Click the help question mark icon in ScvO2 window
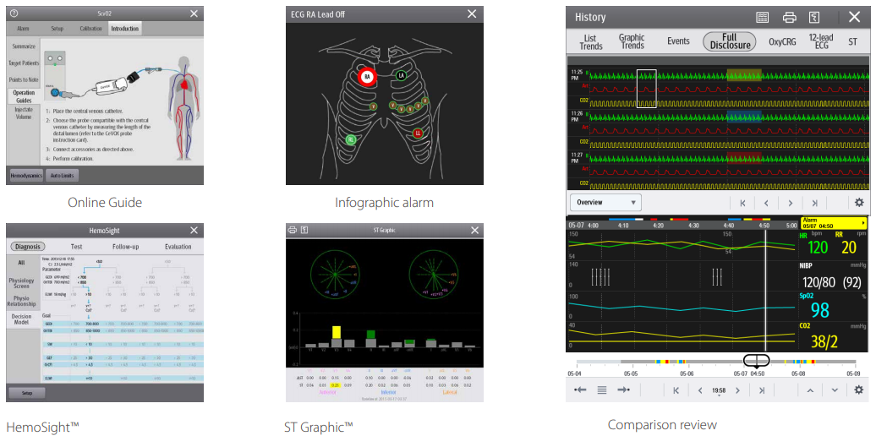Image resolution: width=876 pixels, height=436 pixels. pos(14,14)
